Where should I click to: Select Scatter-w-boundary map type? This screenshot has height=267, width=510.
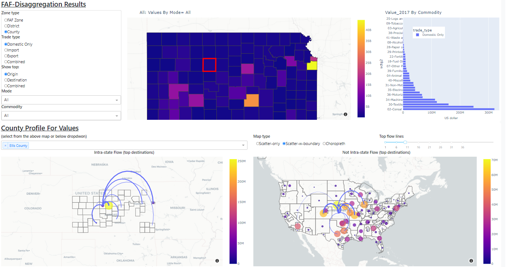(x=284, y=144)
